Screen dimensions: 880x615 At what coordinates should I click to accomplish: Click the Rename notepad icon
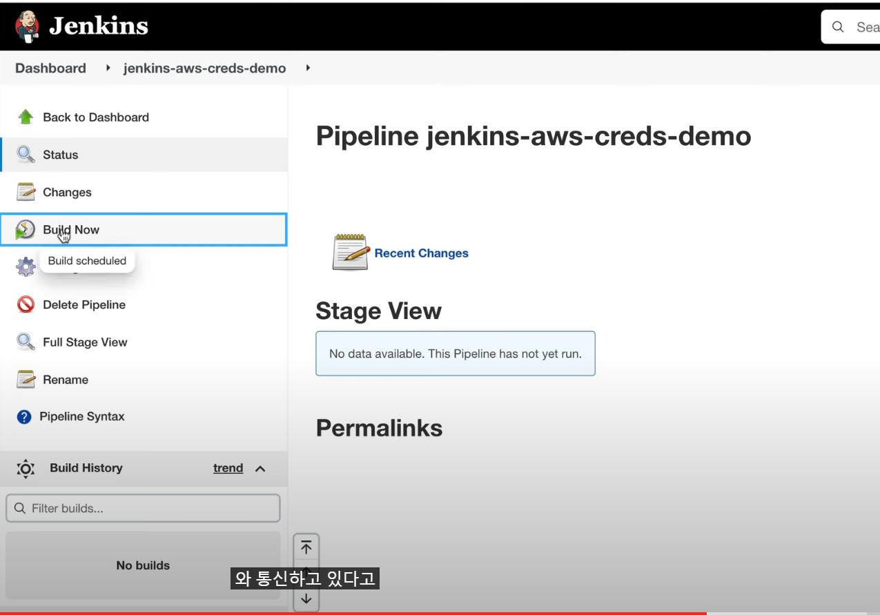click(26, 380)
